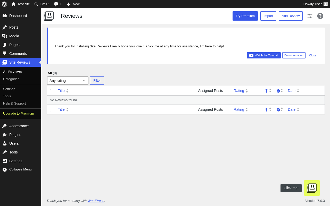
Task: Sort reviews by Date in the header
Action: click(x=293, y=91)
